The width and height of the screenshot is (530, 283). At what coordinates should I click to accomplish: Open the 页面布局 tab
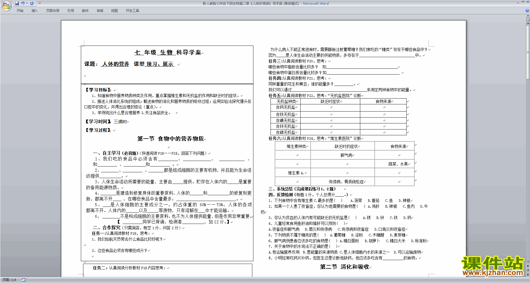pyautogui.click(x=53, y=10)
